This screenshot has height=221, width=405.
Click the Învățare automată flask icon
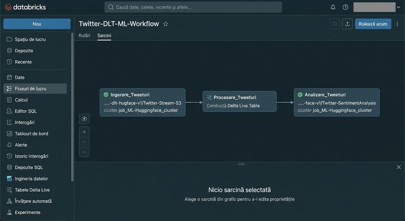click(9, 201)
